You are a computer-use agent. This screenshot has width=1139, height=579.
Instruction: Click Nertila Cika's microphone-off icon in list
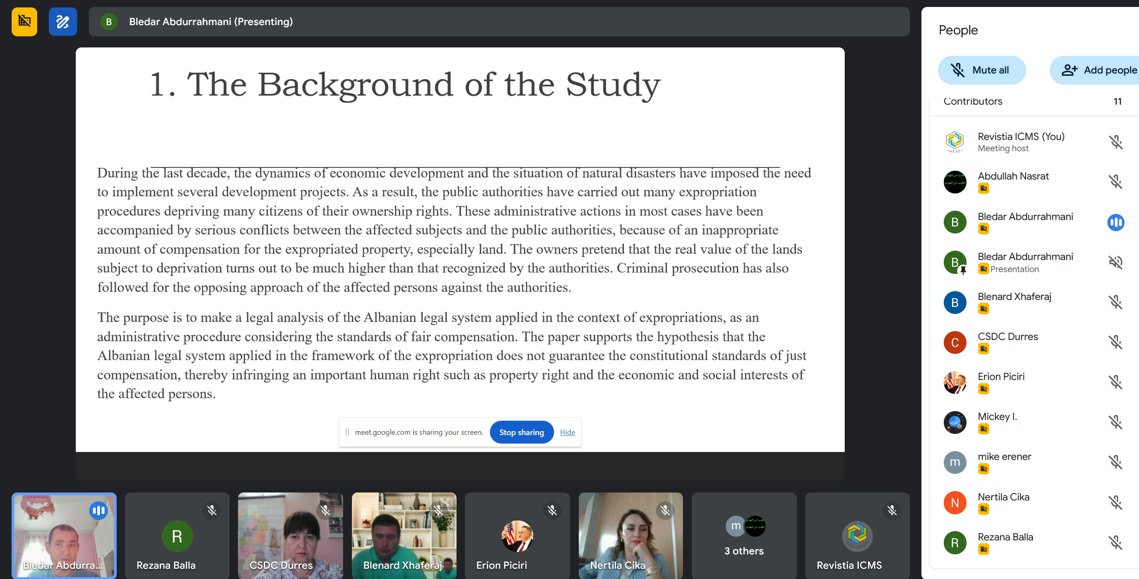(x=1115, y=503)
